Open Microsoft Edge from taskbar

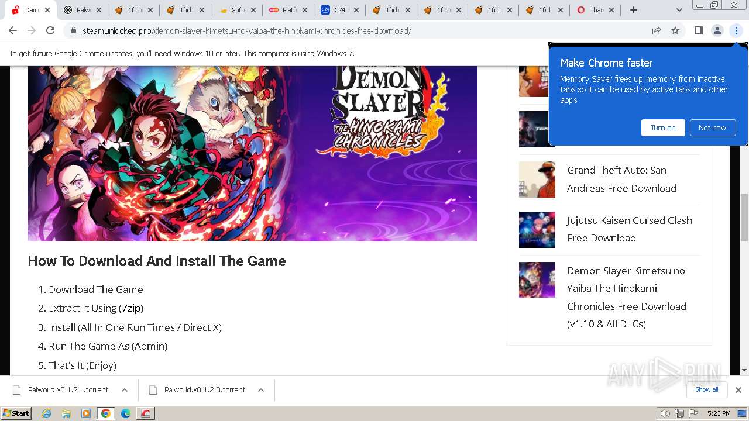pyautogui.click(x=126, y=413)
